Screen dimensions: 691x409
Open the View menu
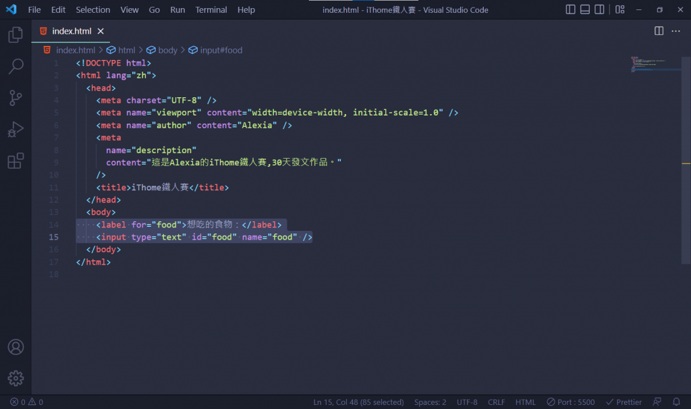(130, 9)
